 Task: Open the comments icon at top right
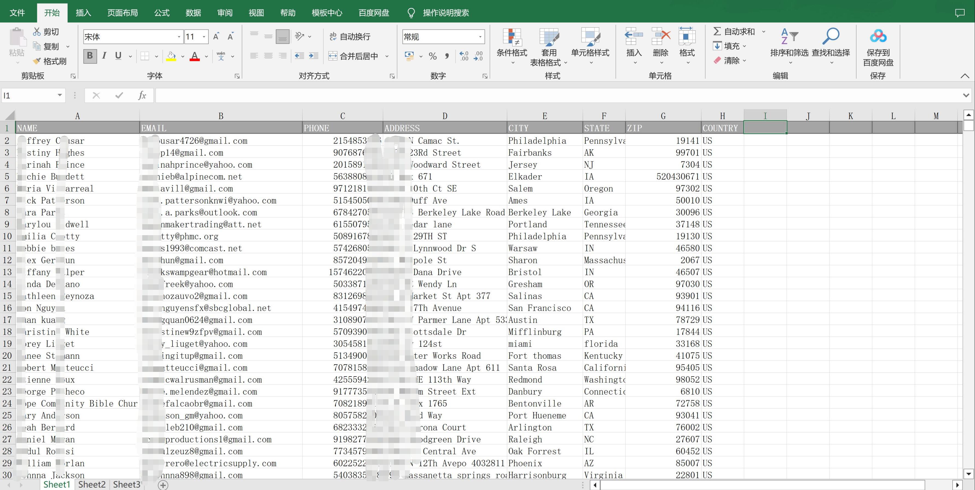click(x=959, y=13)
